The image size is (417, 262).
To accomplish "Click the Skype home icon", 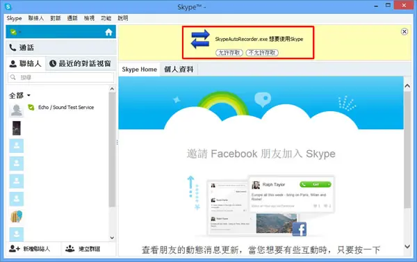I will tap(108, 33).
